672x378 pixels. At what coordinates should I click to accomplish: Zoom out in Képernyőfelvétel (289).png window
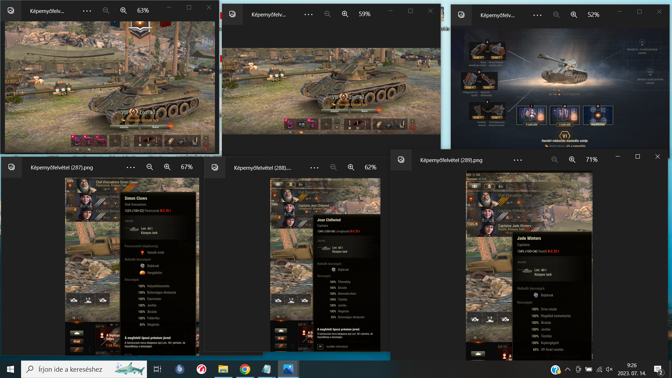click(555, 160)
